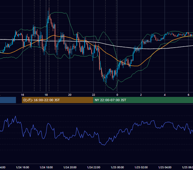Screen dimensions: 193x170
Task: Click the '0' hour label on price chart
Action: 117,95
